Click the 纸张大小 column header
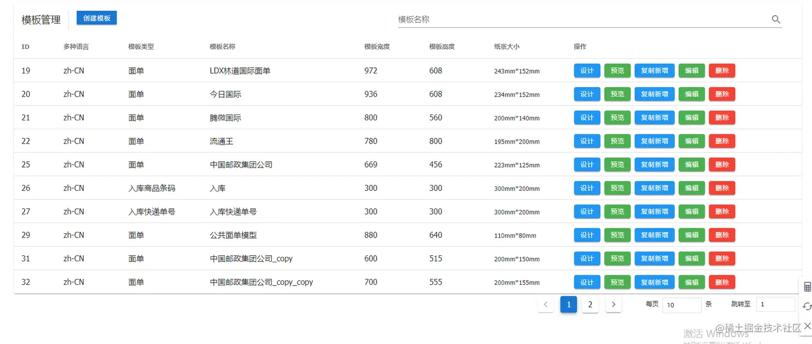 tap(507, 47)
